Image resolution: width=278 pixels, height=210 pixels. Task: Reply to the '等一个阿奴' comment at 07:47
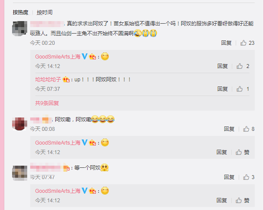click(229, 177)
